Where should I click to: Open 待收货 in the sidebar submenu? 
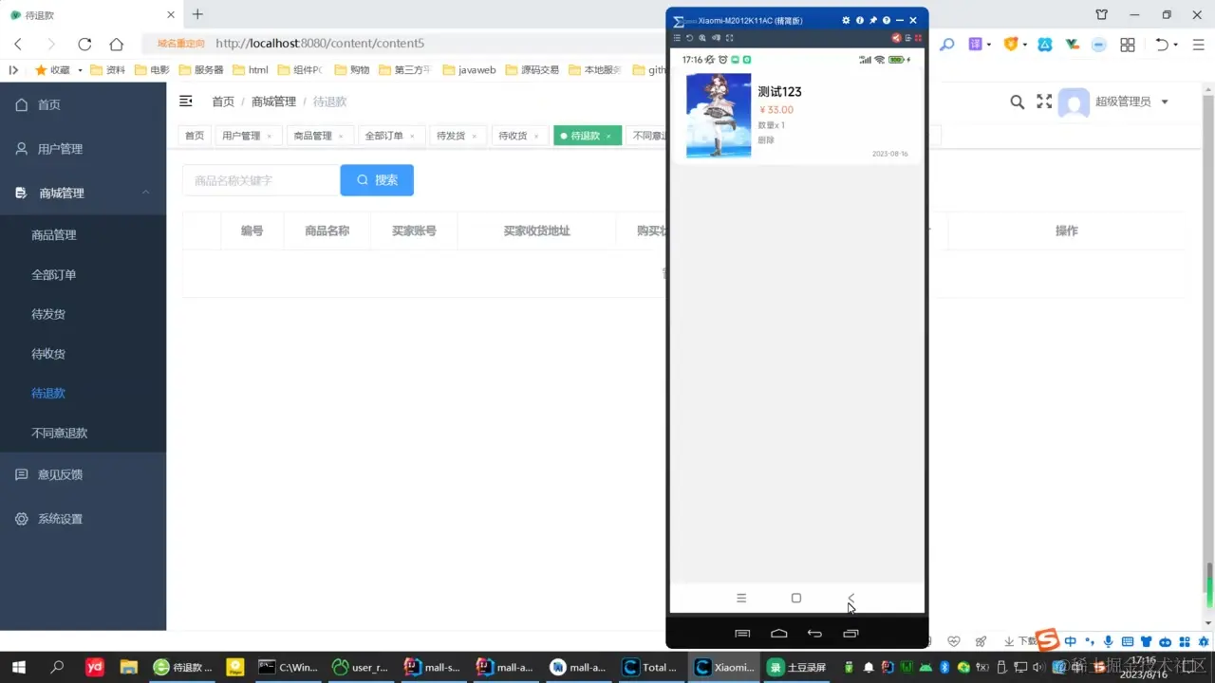pyautogui.click(x=83, y=354)
